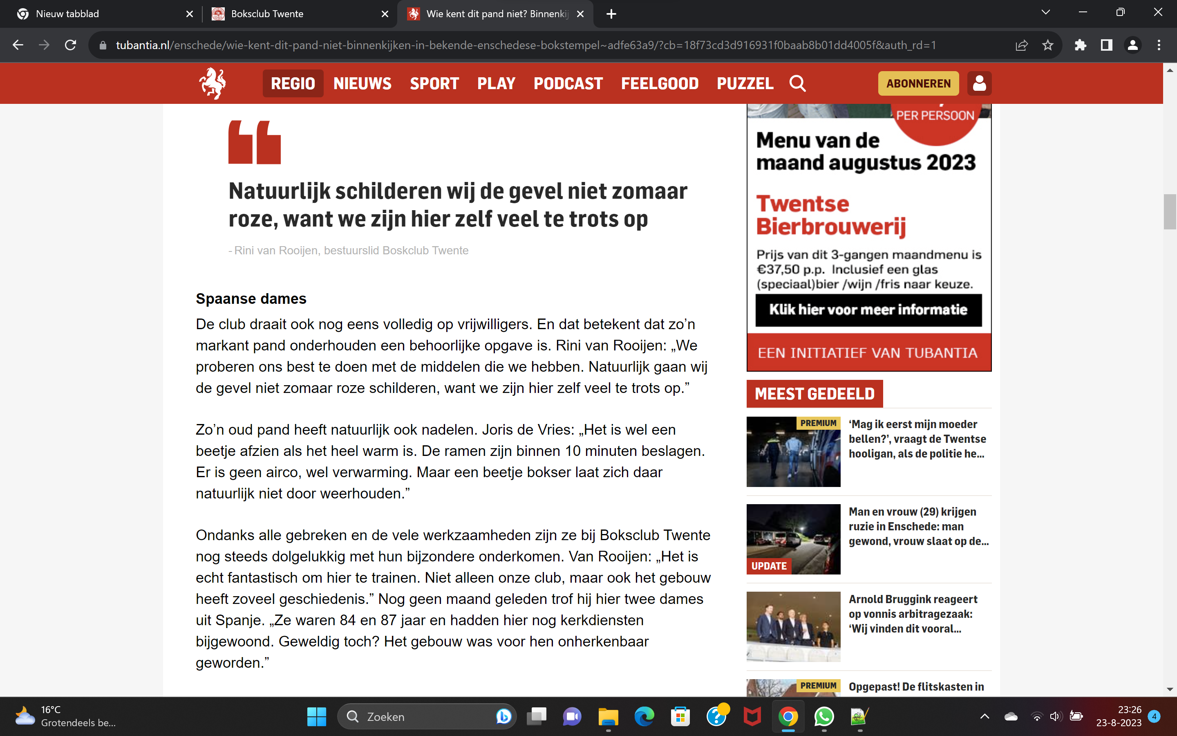Open the user account icon in red header
1177x736 pixels.
point(979,83)
